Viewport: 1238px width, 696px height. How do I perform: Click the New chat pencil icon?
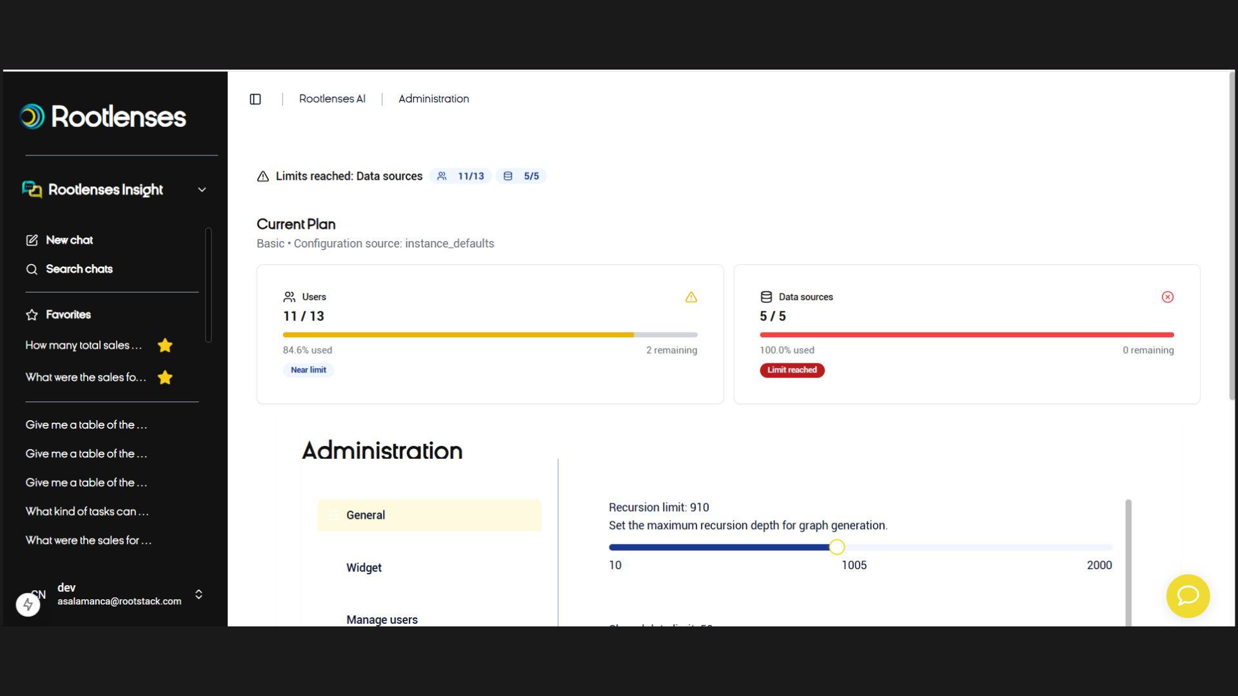tap(32, 240)
